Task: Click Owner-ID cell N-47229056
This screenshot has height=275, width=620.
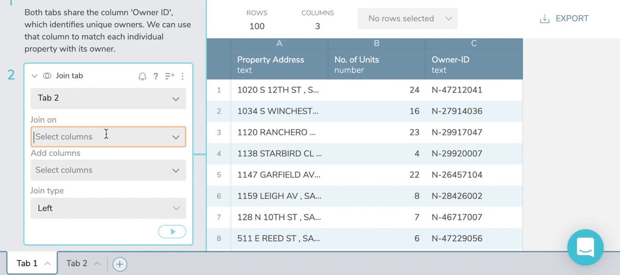Action: [x=474, y=238]
